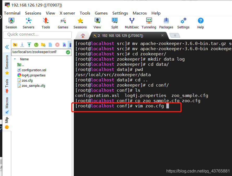232x176 pixels.
Task: Open a new terminal tab
Action: point(175,35)
